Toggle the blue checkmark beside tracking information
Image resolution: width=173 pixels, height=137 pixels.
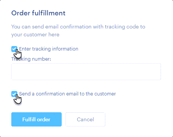(14, 49)
